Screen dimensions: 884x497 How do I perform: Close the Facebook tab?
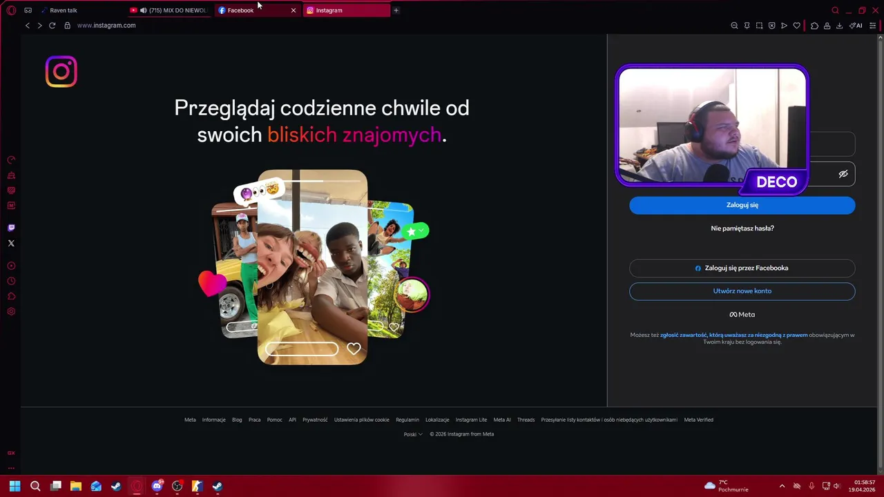[293, 10]
